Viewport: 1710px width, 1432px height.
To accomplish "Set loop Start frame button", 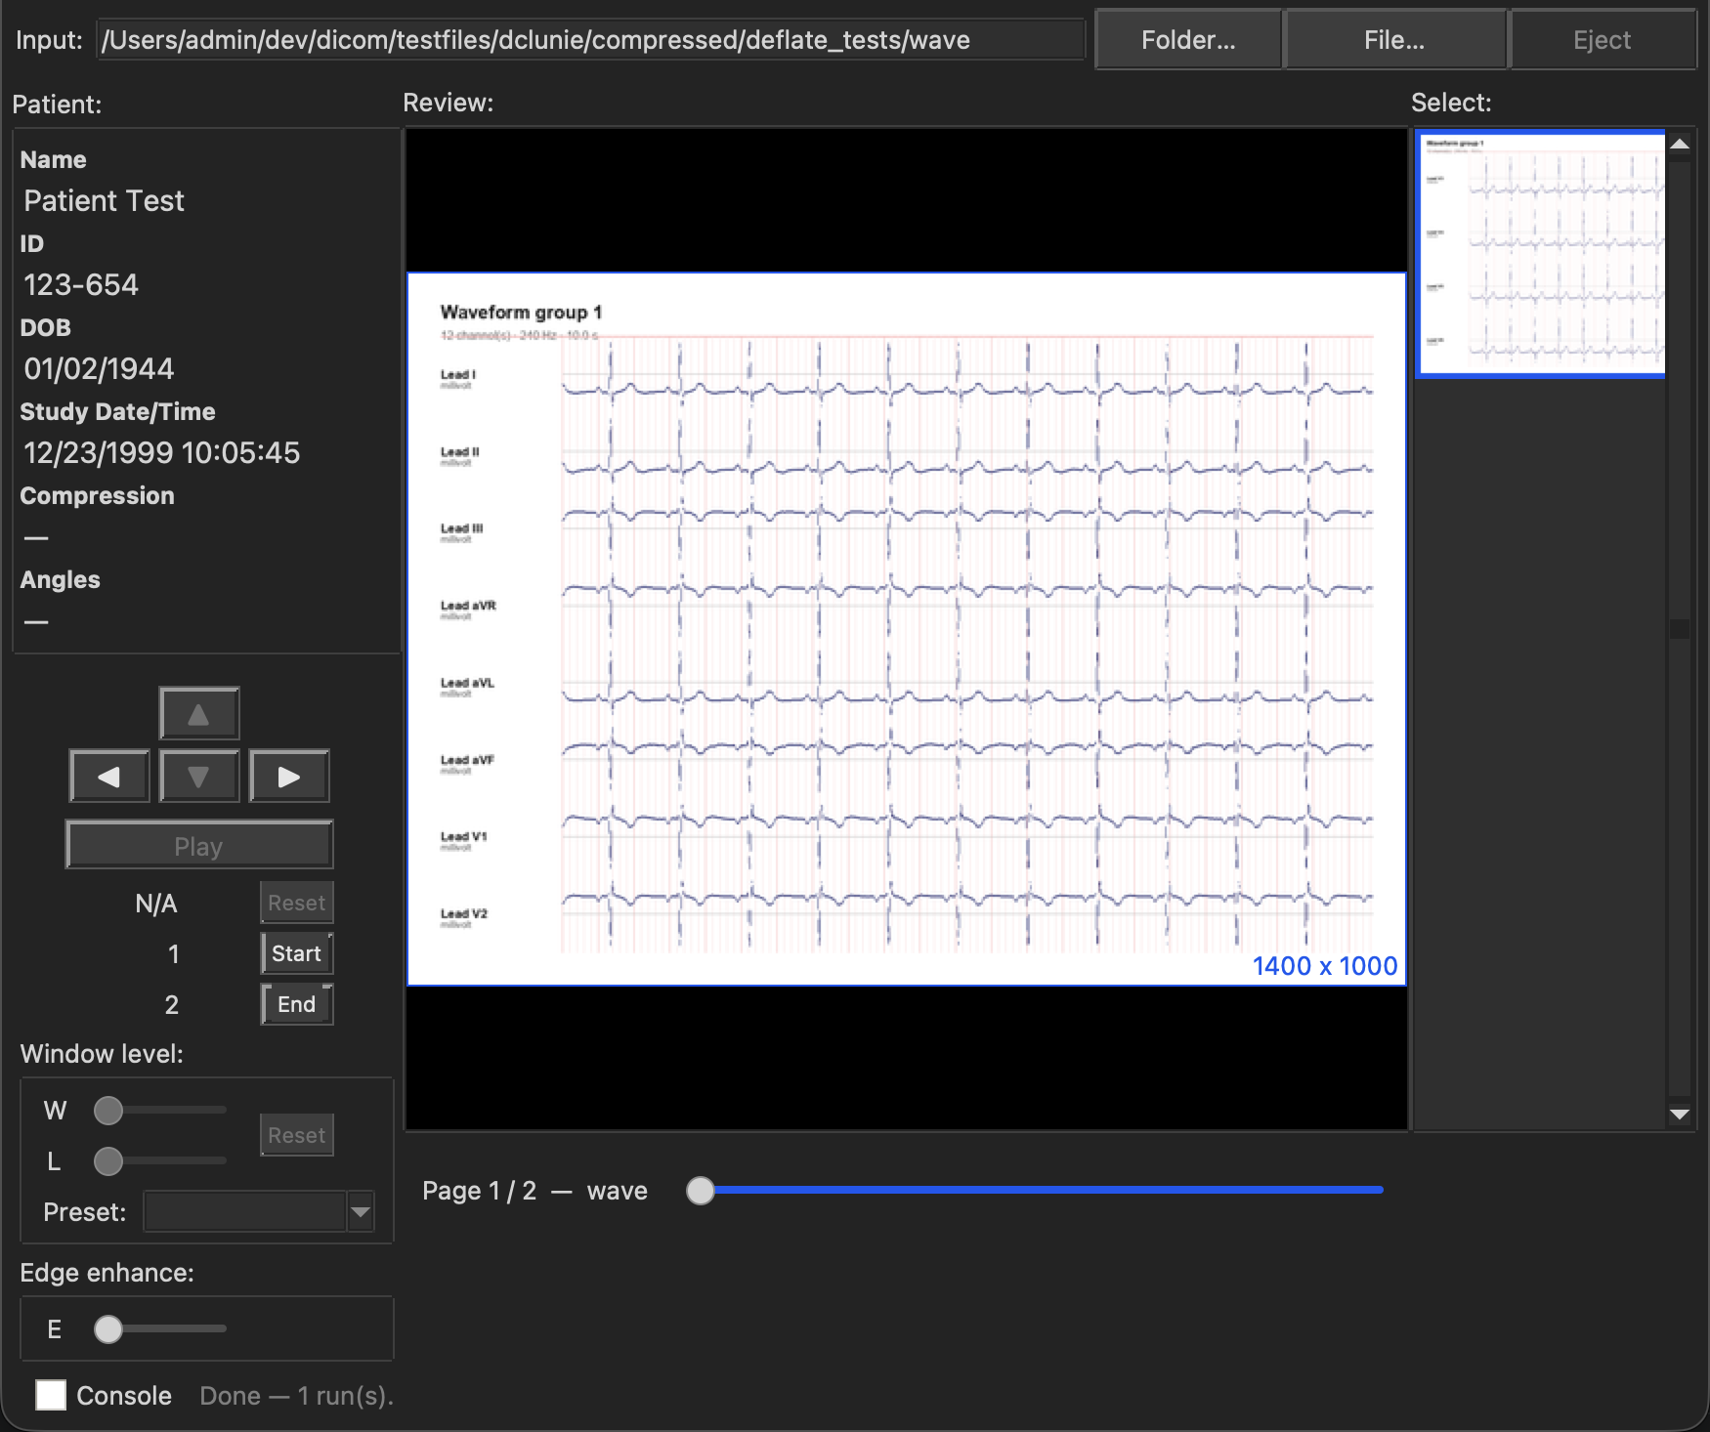I will tap(297, 953).
